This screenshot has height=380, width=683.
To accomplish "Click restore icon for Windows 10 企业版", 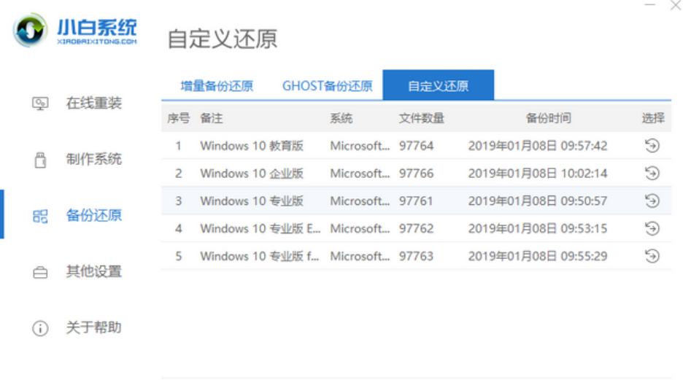I will (x=652, y=174).
